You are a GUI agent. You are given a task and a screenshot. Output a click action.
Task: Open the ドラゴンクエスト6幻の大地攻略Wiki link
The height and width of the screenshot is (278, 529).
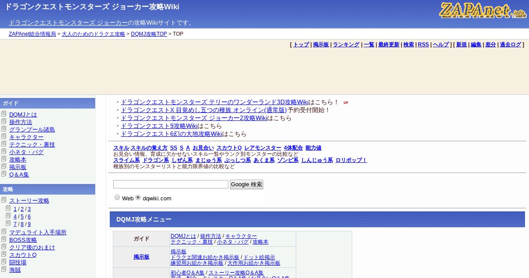click(171, 134)
